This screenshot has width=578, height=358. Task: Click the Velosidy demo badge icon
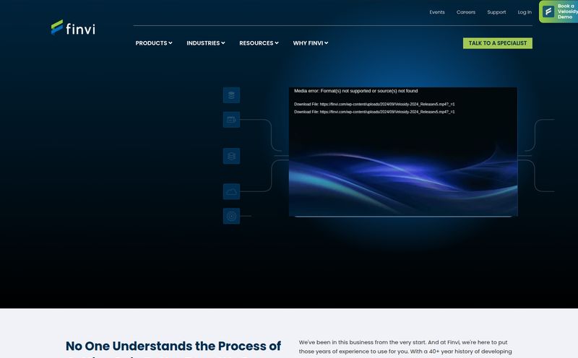tap(548, 12)
